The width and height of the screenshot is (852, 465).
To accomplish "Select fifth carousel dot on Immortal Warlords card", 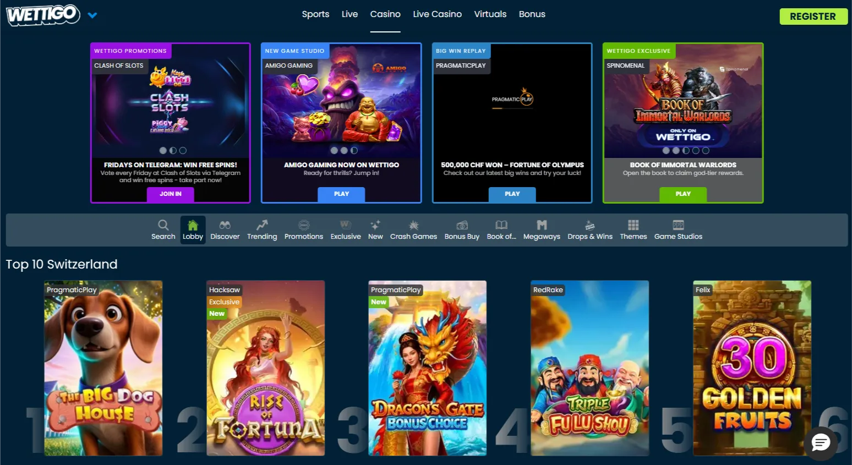I will (x=706, y=150).
